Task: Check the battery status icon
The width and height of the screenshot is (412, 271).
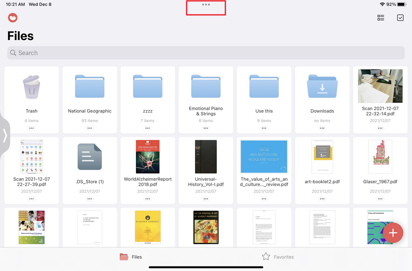Action: pos(402,5)
